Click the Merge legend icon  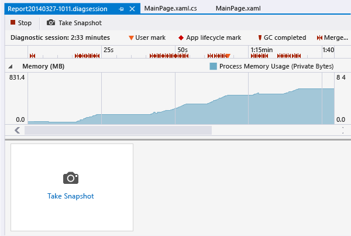coord(319,38)
